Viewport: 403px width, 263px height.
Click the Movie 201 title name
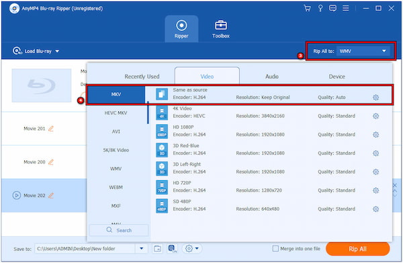point(34,128)
